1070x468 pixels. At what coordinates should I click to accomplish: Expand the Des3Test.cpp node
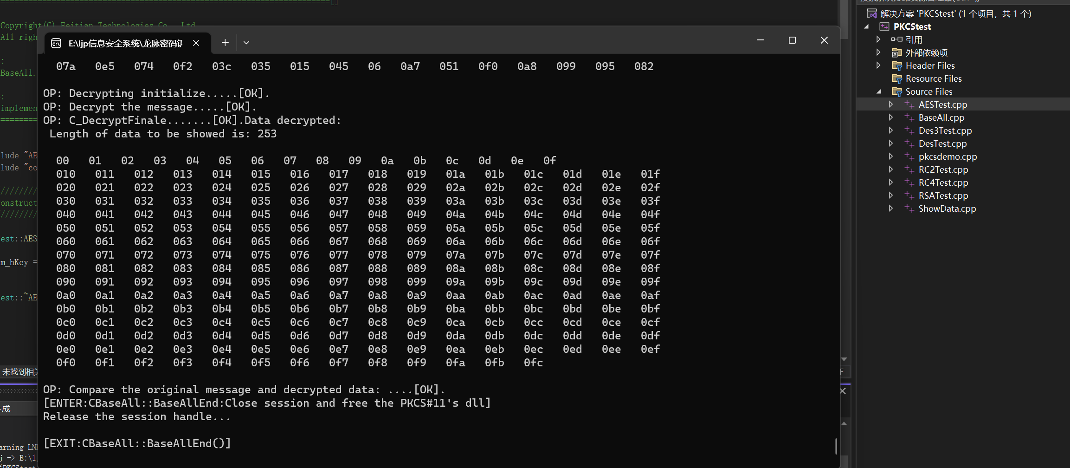coord(891,130)
